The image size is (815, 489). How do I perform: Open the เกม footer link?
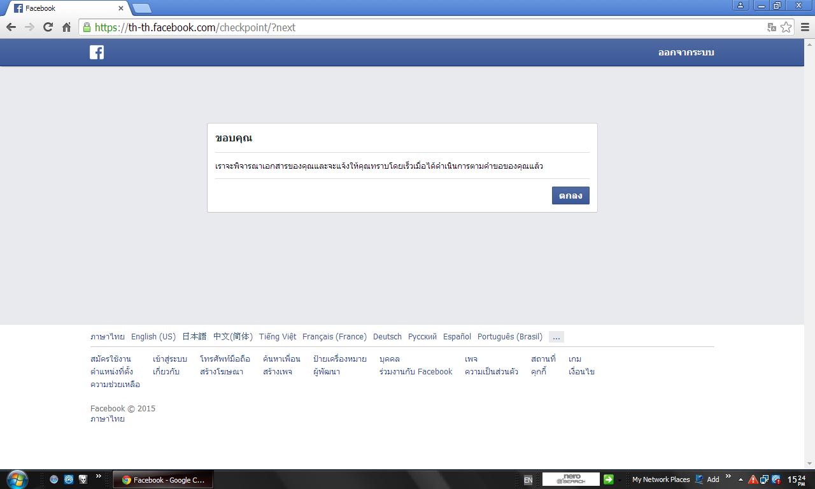pyautogui.click(x=575, y=359)
